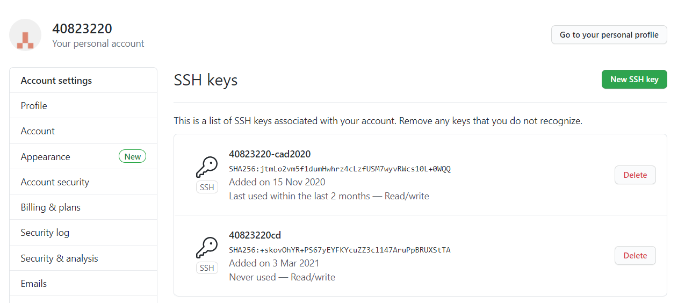Open Billing & plans

[83, 207]
